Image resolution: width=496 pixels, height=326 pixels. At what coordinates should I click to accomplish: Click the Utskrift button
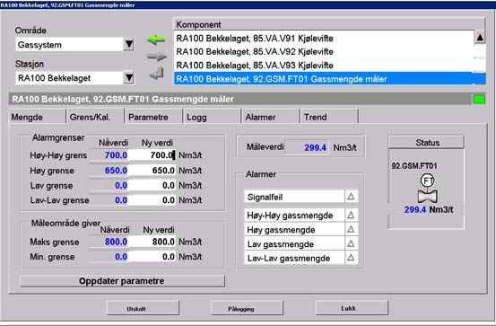coord(143,308)
